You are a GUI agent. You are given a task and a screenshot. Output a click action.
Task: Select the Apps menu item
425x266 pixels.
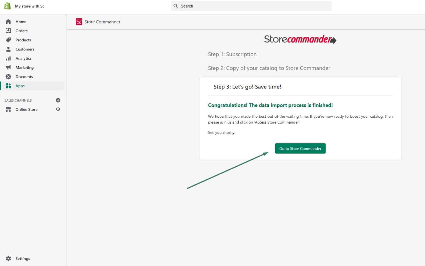tap(33, 86)
